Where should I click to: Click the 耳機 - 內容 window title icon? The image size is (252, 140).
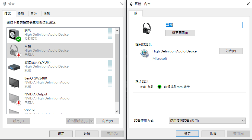131,4
